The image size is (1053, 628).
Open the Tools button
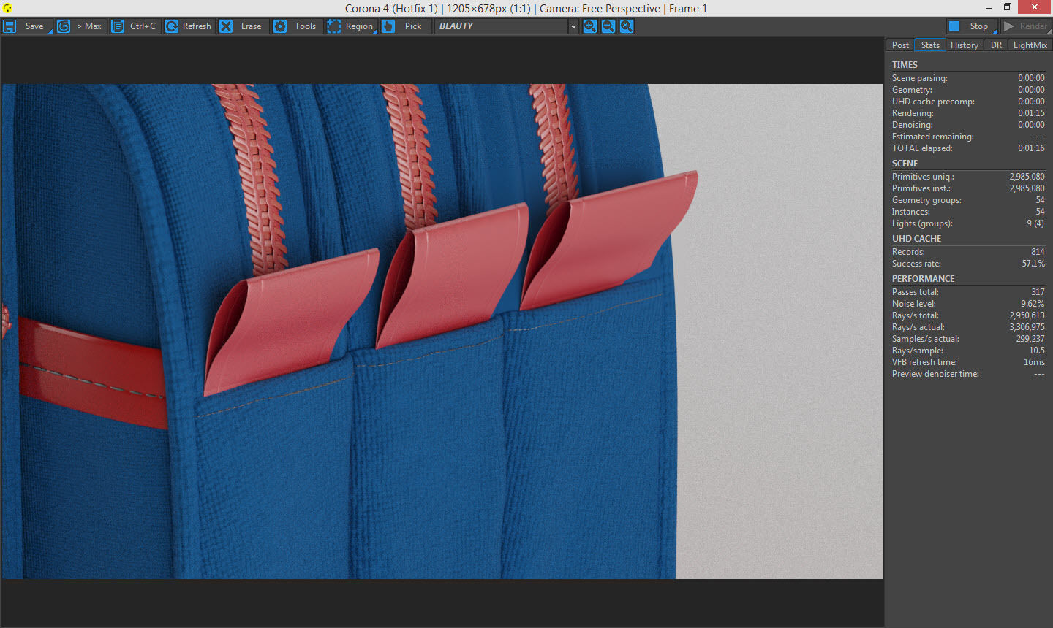point(298,26)
